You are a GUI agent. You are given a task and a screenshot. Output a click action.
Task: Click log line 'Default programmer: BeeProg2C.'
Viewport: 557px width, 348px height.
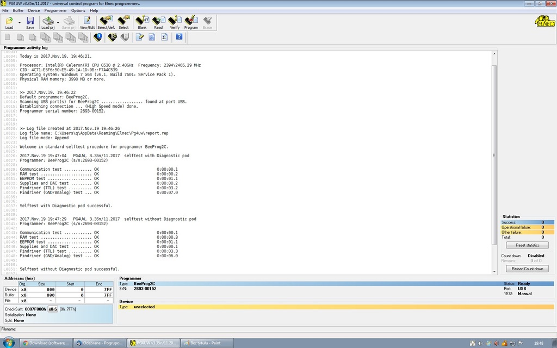[x=54, y=97]
